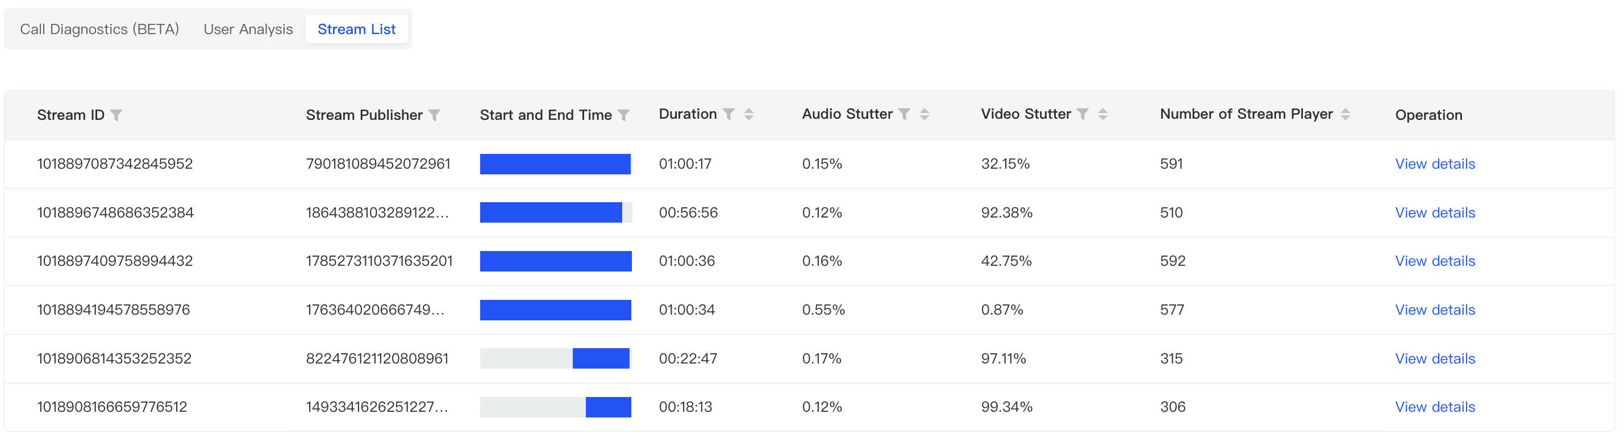Screen dimensions: 1624x443
Task: Sort by Number of Stream Player arrows
Action: [1346, 114]
